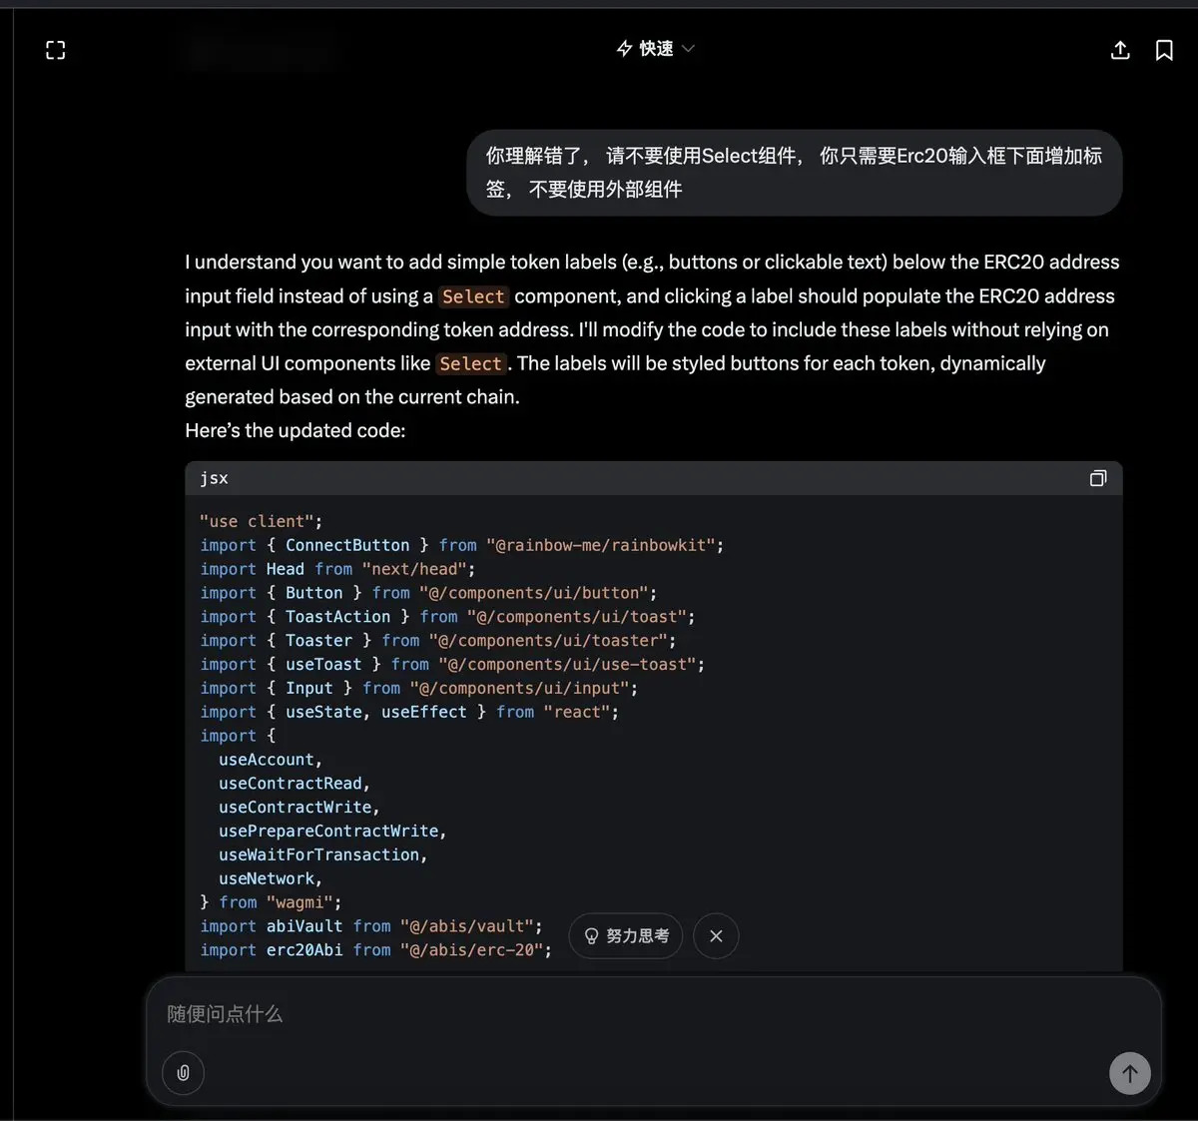Click the "next/head" import line
Screen dimensions: 1198x1121
(337, 569)
